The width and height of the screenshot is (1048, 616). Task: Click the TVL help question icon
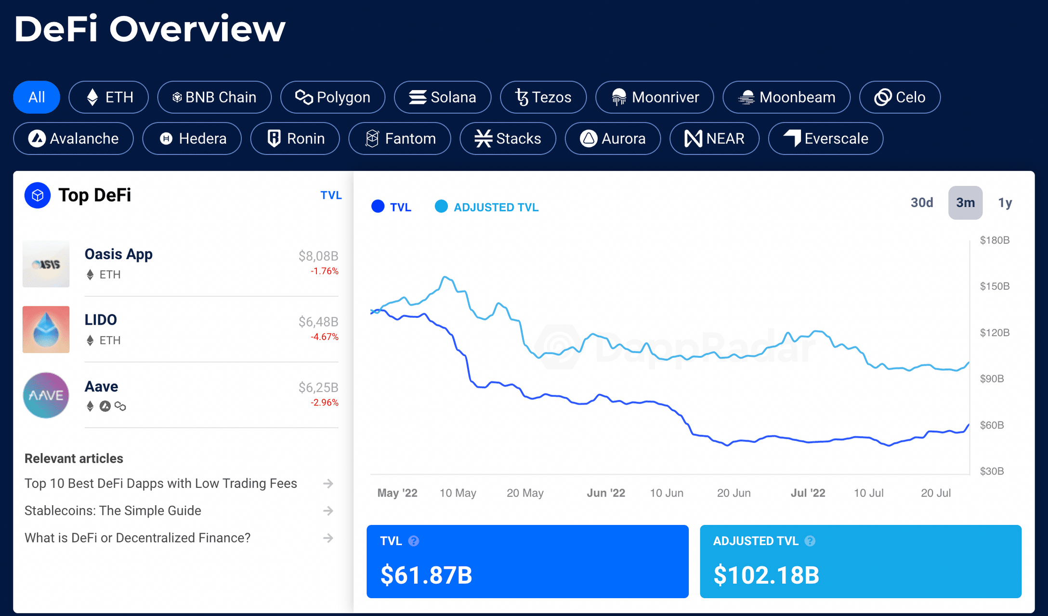click(414, 541)
